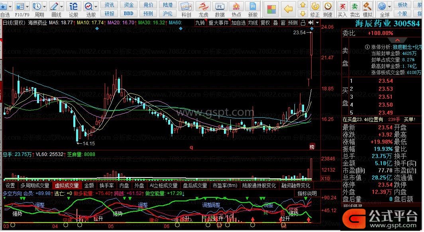Screen dimensions: 424x232
Task: Open the 设置 tab under volume panel
Action: point(10,185)
